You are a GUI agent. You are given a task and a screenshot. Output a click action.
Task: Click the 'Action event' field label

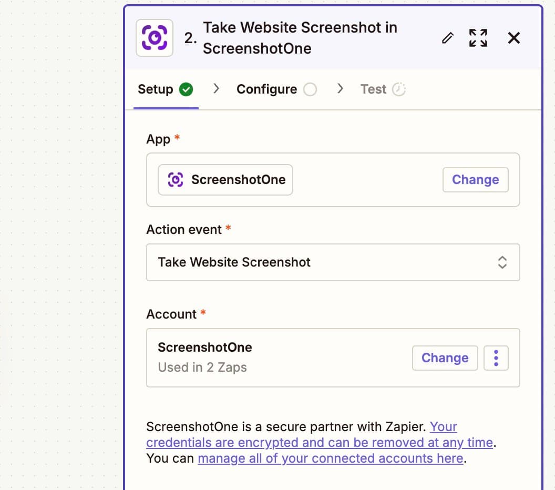coord(184,230)
